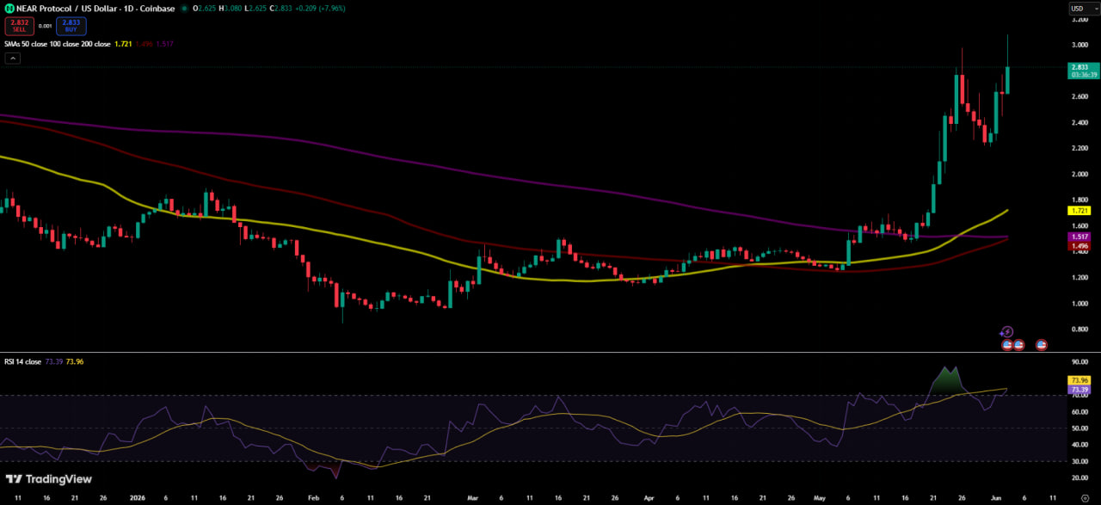The width and height of the screenshot is (1101, 505).
Task: Click the 2.832 SELL button
Action: pyautogui.click(x=18, y=26)
